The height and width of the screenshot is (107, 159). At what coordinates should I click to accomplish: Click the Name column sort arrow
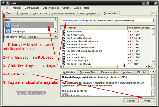tap(51, 20)
